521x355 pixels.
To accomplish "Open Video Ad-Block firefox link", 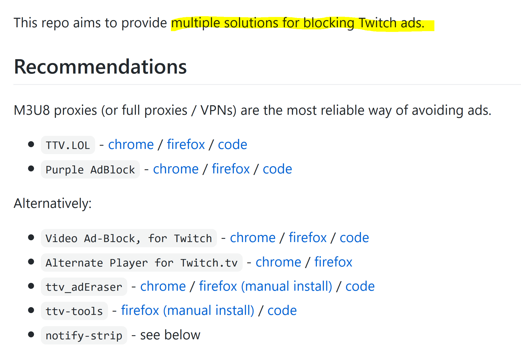I will (x=307, y=238).
